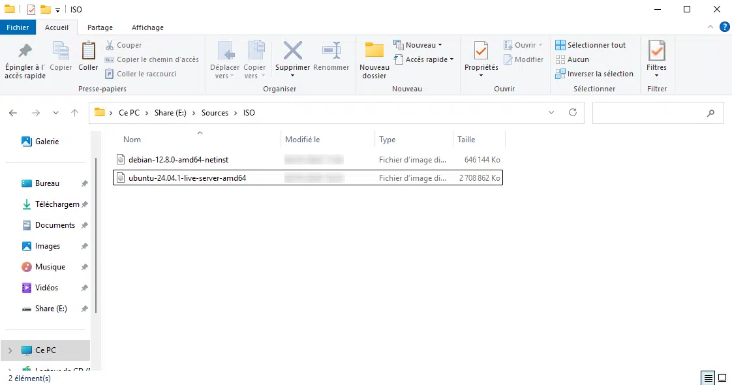The height and width of the screenshot is (385, 732).
Task: Unpin Vidéos with its pin icon
Action: point(85,288)
